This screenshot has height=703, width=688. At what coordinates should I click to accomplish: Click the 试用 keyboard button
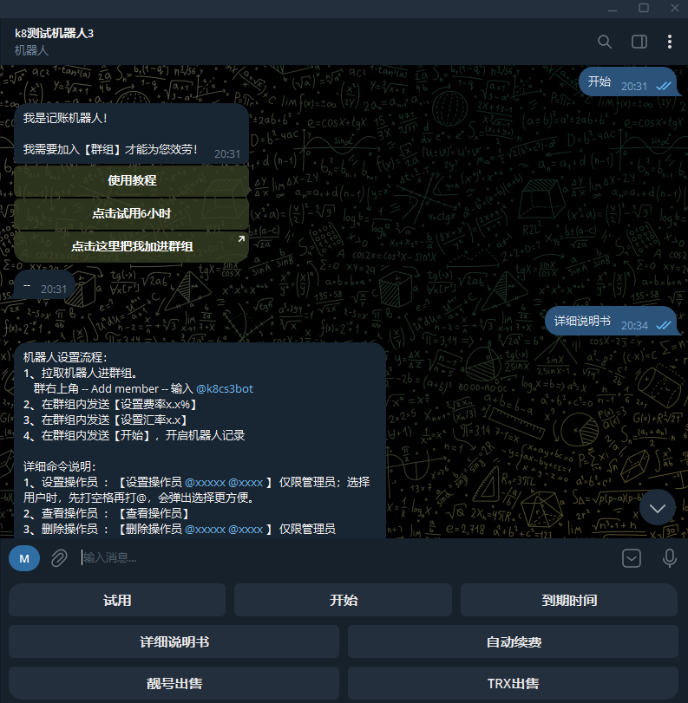pos(117,600)
